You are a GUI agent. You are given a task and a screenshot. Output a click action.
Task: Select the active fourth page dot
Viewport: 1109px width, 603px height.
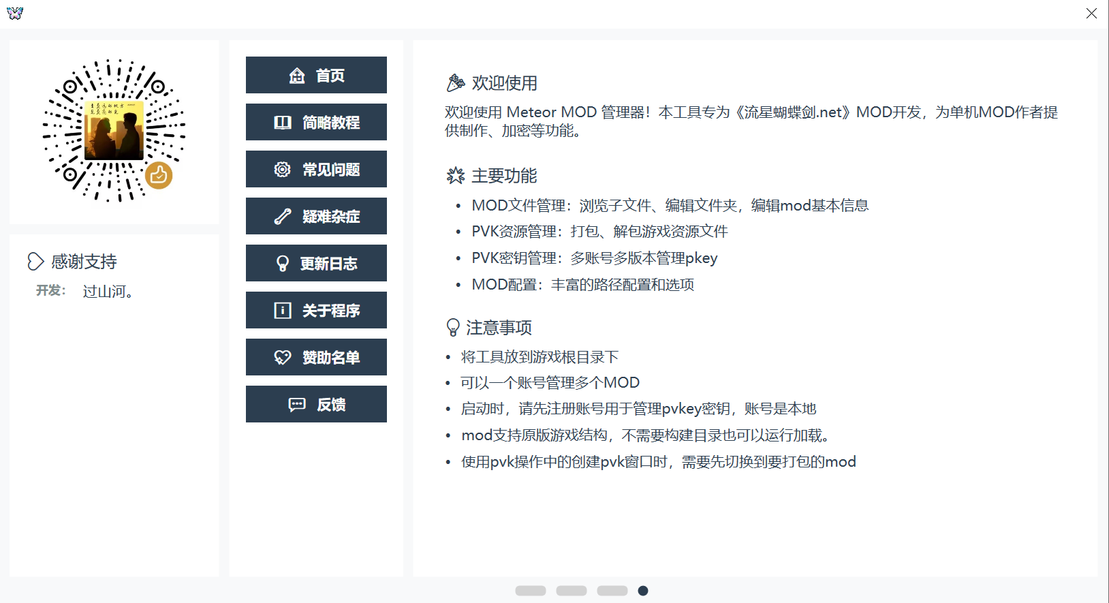[x=643, y=591]
